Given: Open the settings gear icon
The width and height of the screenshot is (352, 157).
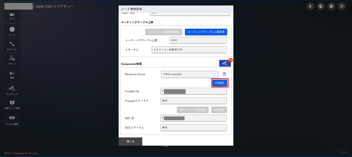Looking at the screenshot, I should tap(331, 6).
